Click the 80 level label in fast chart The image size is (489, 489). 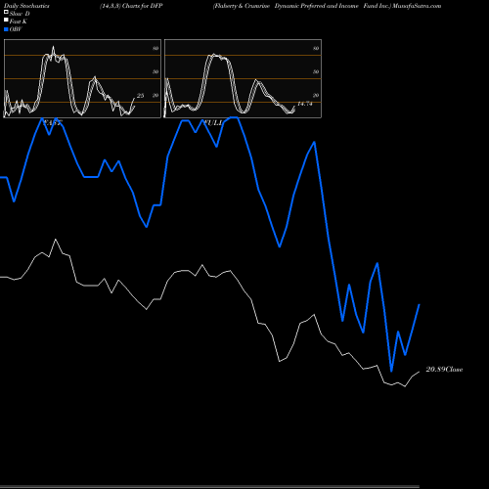pos(156,48)
